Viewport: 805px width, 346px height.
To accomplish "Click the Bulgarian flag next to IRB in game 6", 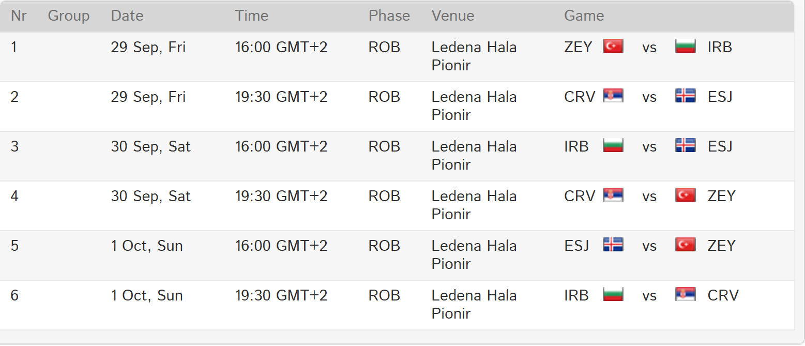I will 613,294.
